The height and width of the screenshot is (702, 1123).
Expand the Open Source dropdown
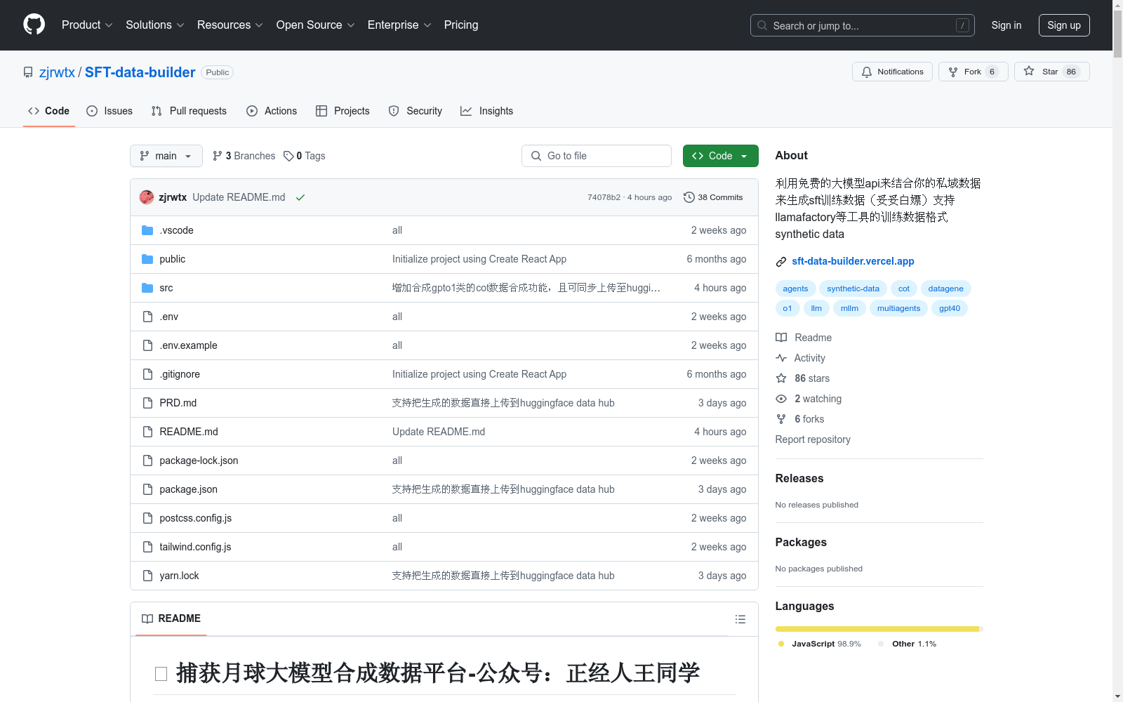coord(316,25)
